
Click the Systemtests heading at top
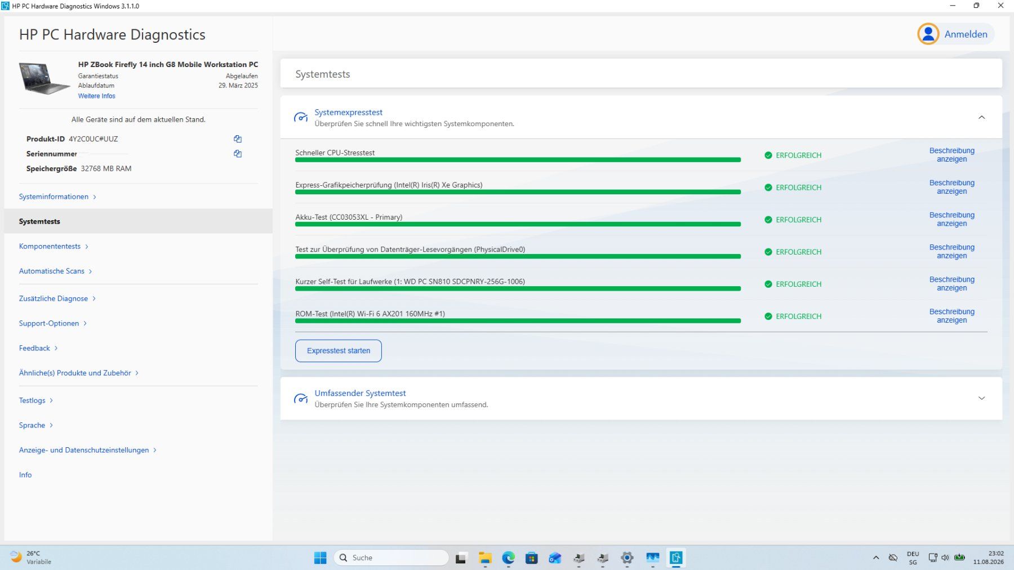tap(322, 74)
